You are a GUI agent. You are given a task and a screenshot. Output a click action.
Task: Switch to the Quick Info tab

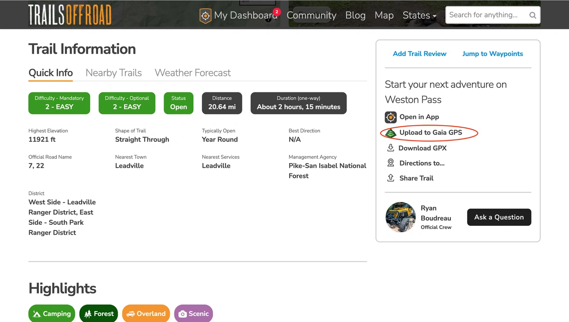(x=51, y=73)
